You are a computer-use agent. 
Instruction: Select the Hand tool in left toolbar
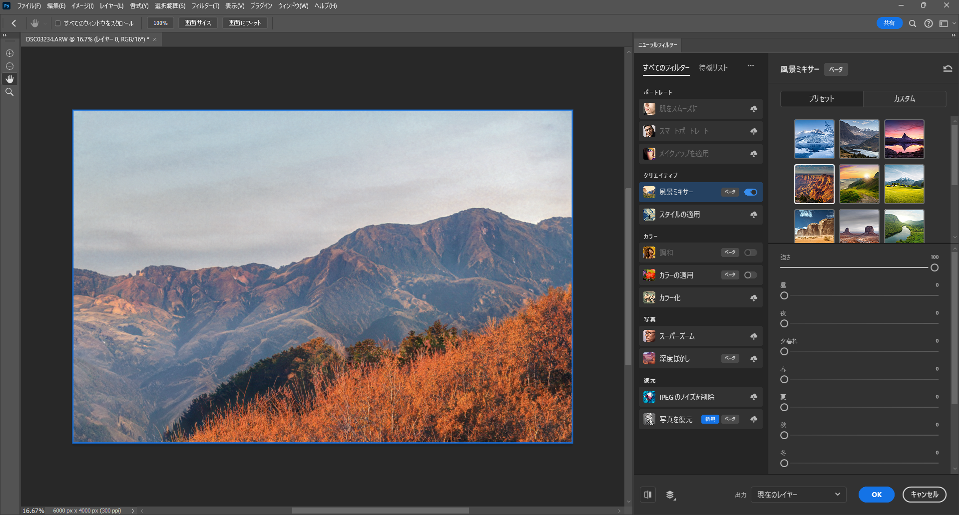[x=9, y=79]
